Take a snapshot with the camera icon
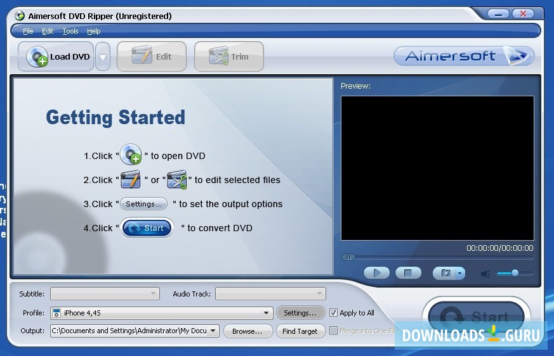554x356 pixels. pos(445,273)
